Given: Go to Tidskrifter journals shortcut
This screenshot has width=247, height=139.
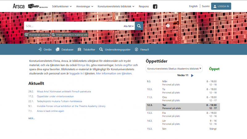Looking at the screenshot, I should [87, 49].
